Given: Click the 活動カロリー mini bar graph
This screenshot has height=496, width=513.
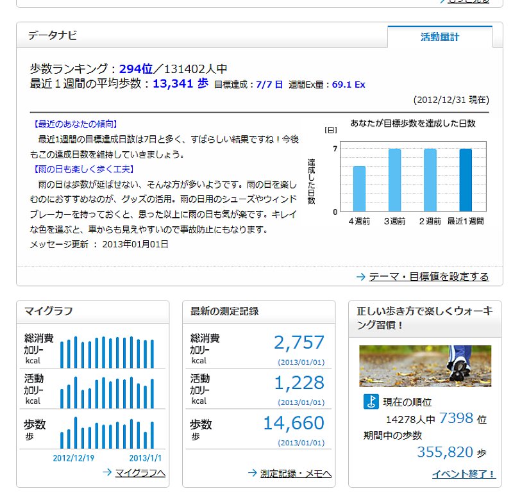Looking at the screenshot, I should [x=107, y=392].
